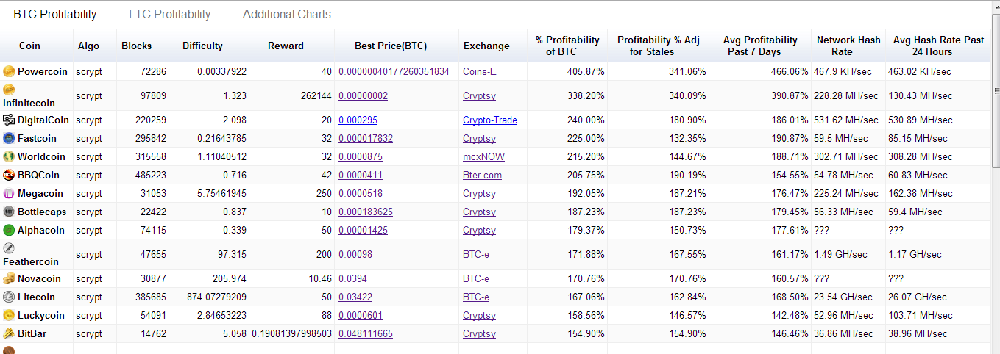Click the Fastcoin coin icon
Image resolution: width=1000 pixels, height=354 pixels.
click(9, 138)
